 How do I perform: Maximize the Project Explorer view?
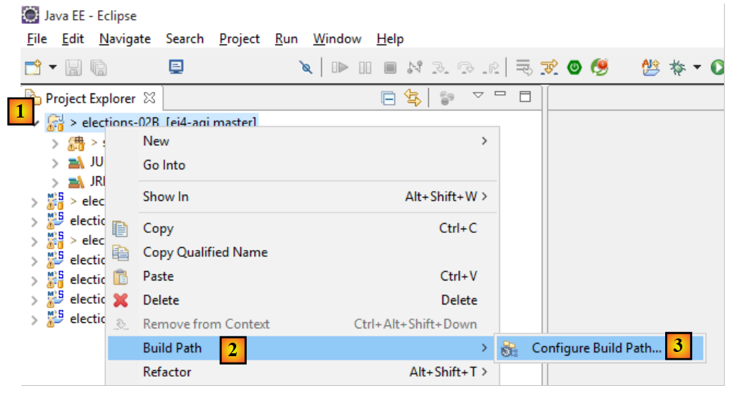525,96
